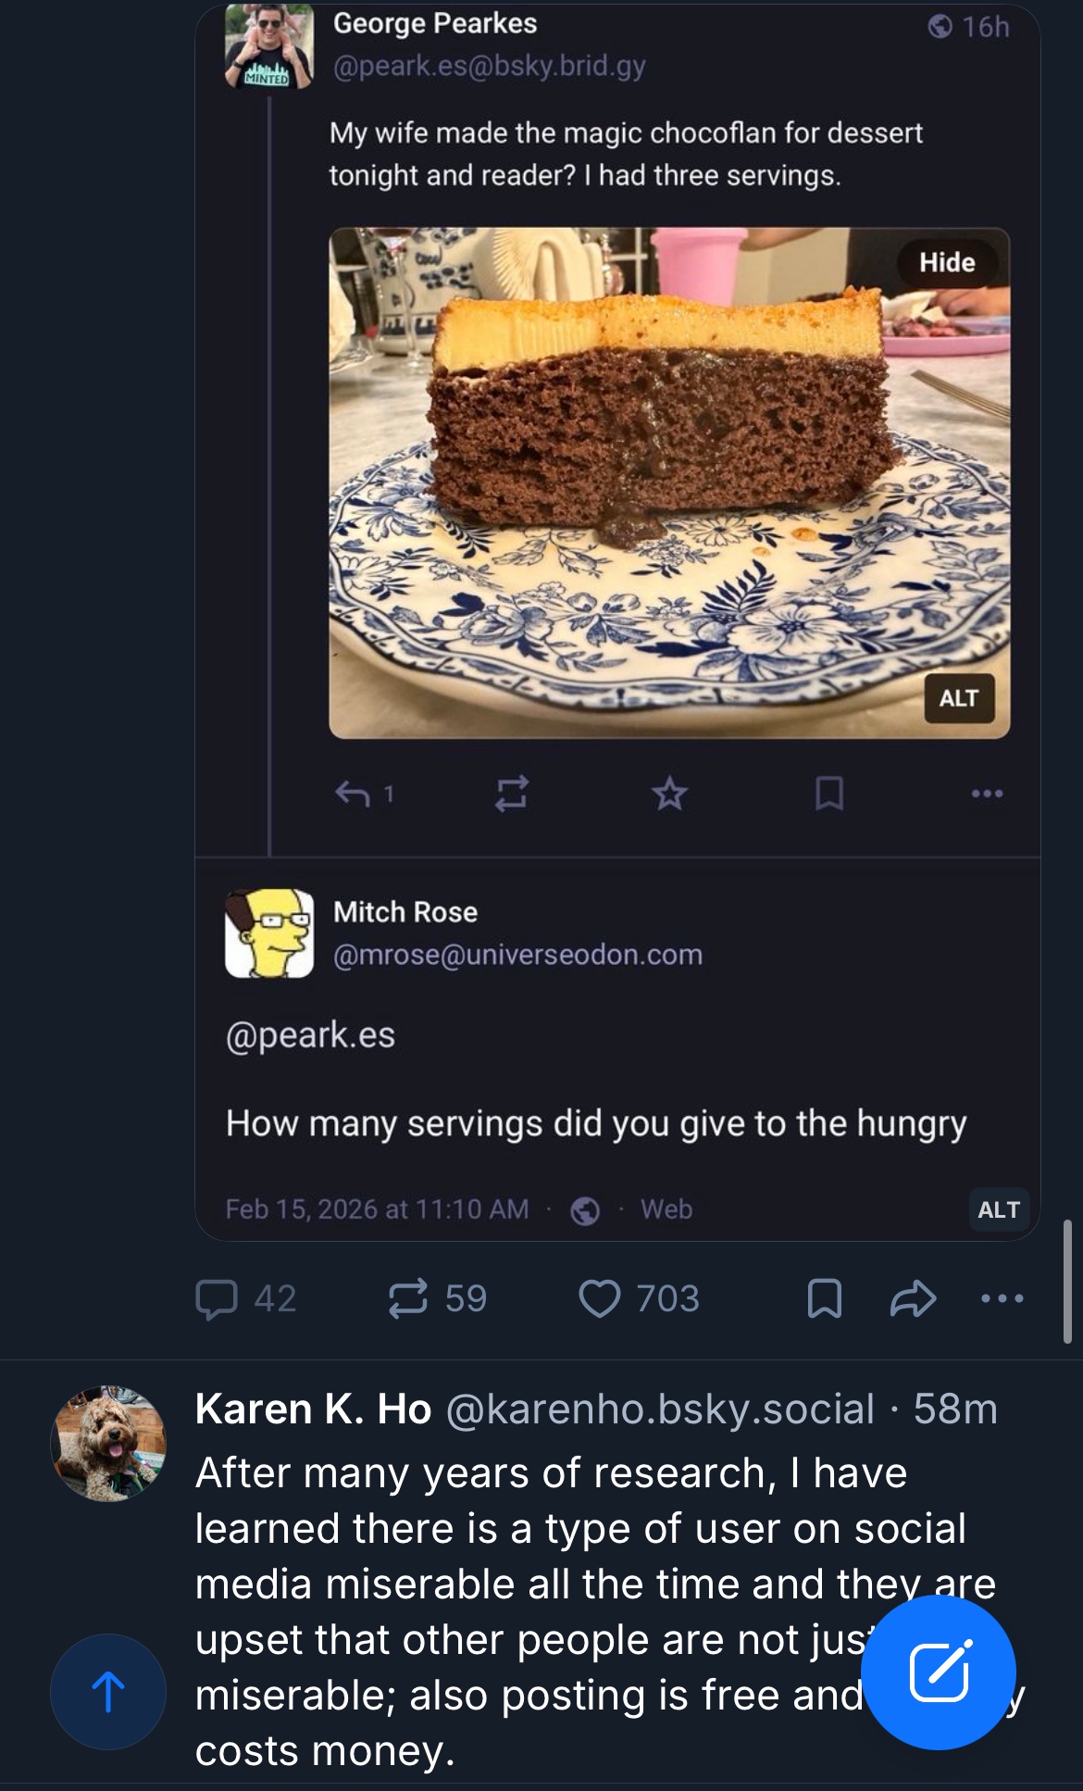Open Karen K. Ho's dog avatar
This screenshot has height=1791, width=1083.
(108, 1443)
